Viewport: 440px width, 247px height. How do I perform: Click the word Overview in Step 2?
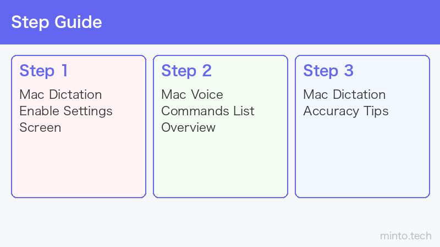[188, 128]
